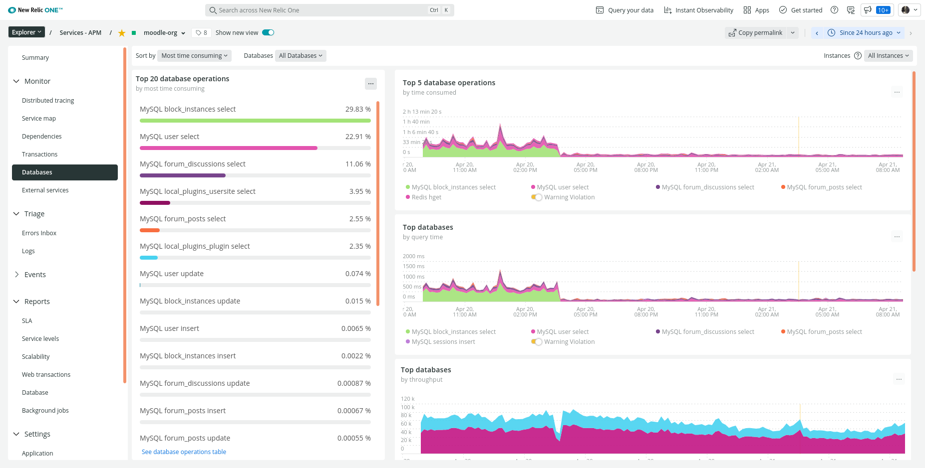Open Errors Inbox
Viewport: 925px width, 468px height.
(39, 233)
